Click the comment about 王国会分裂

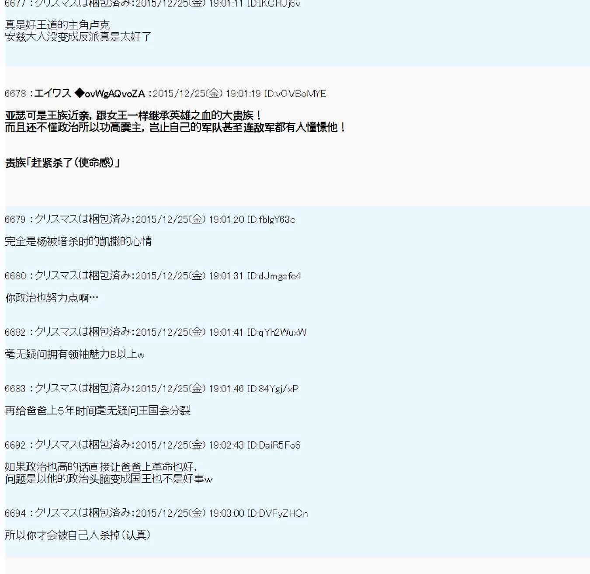[97, 410]
